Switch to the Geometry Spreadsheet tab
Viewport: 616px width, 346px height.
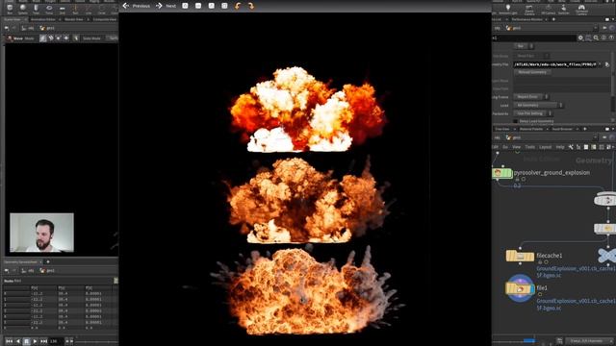(21, 261)
